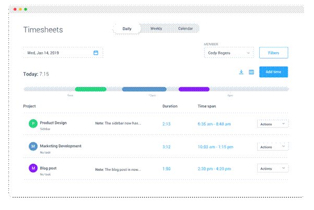This screenshot has width=314, height=210.
Task: Click the green Product Design avatar
Action: tap(33, 123)
